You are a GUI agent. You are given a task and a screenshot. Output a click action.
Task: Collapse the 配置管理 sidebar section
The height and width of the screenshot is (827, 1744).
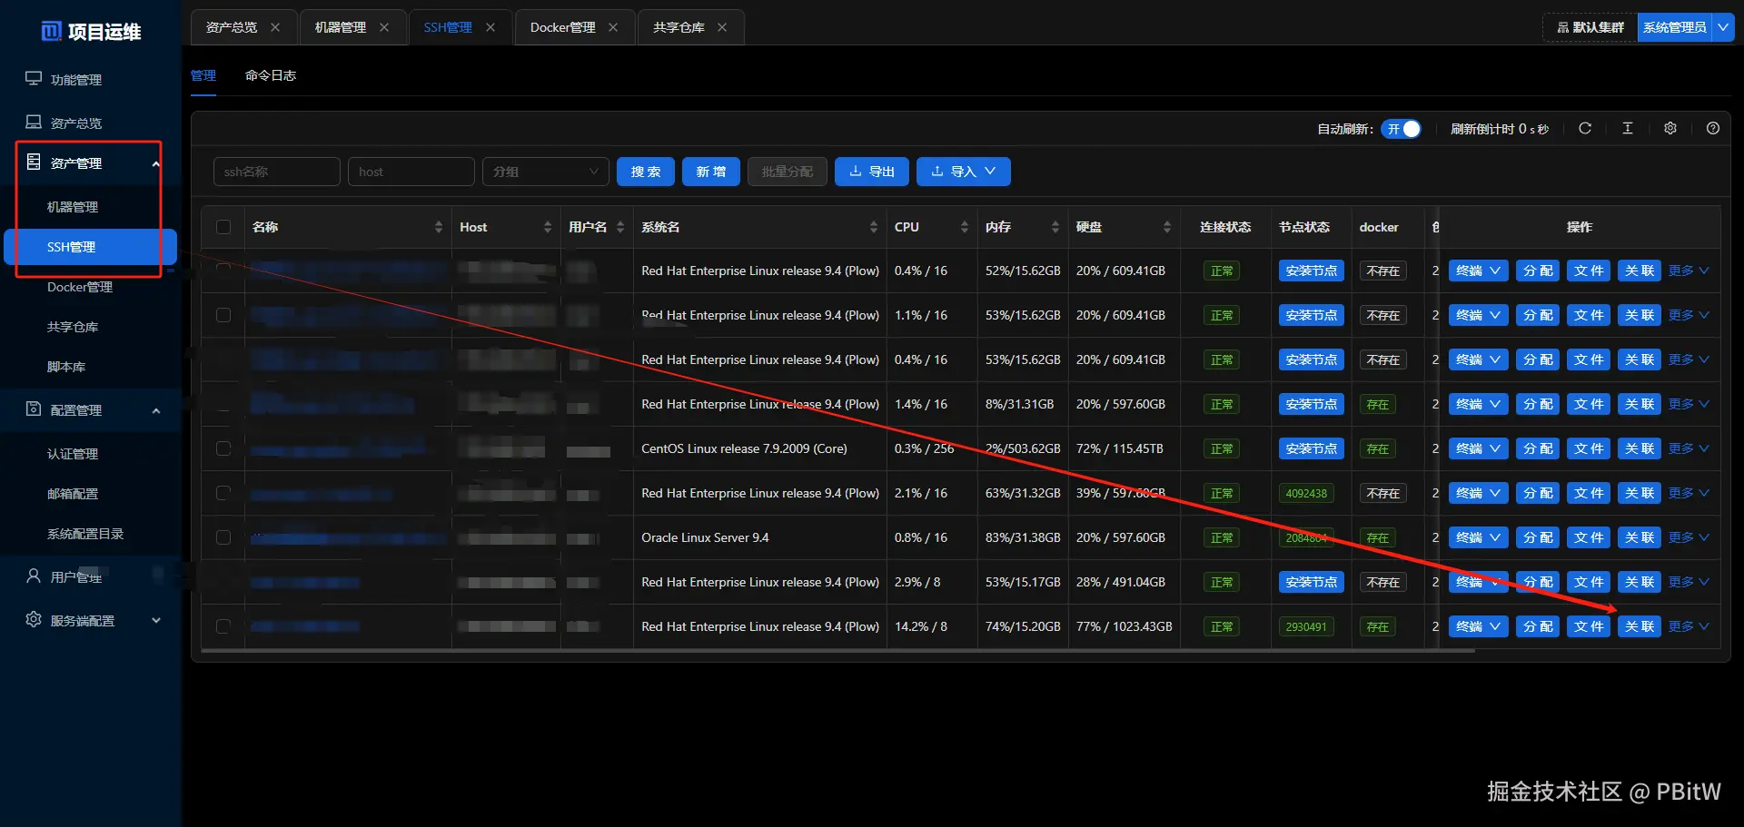[156, 410]
